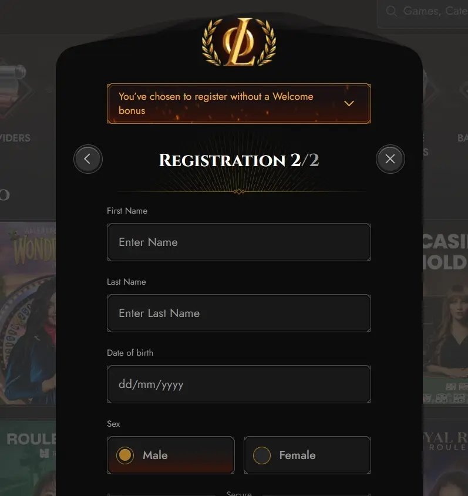Select the Male radio button
This screenshot has width=468, height=496.
[125, 455]
